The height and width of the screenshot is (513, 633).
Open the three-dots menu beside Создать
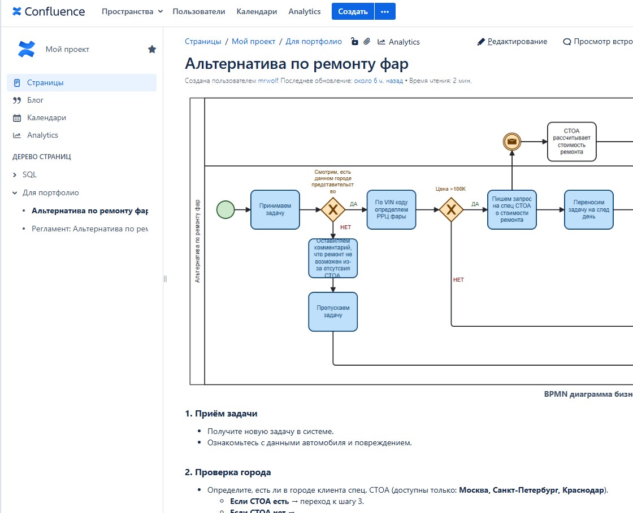point(385,11)
